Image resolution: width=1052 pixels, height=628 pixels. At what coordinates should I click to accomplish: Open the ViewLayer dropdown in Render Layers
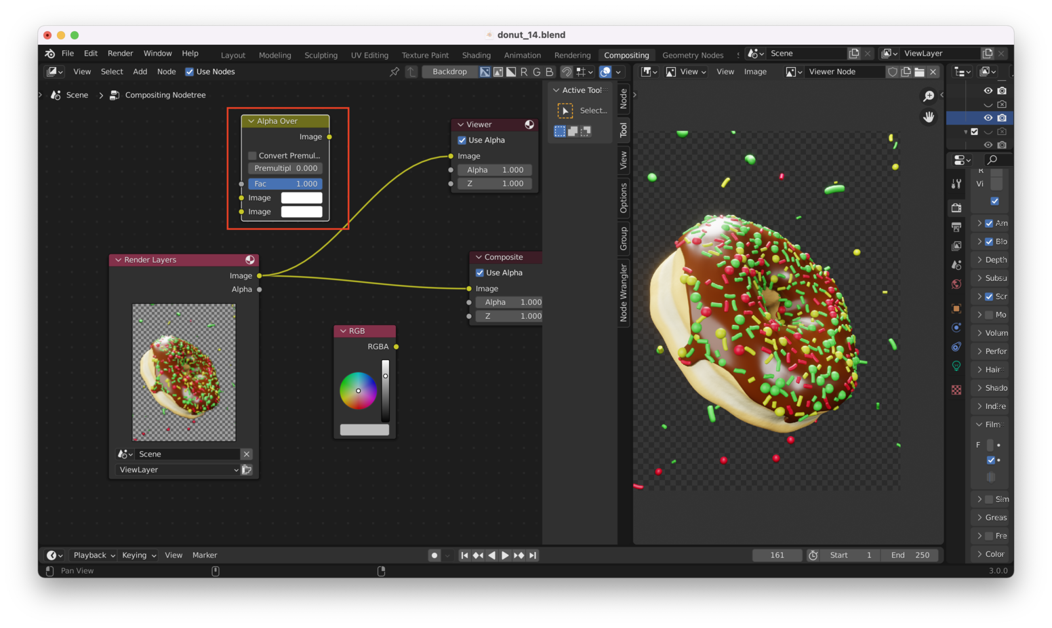[178, 470]
